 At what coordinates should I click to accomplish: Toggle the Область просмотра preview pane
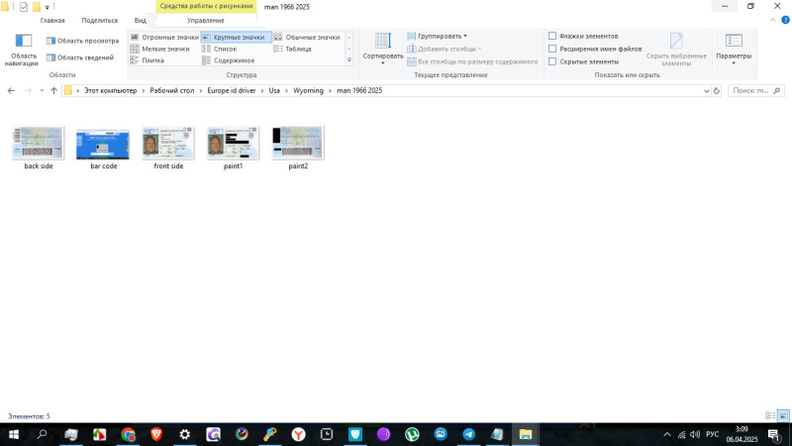(82, 41)
